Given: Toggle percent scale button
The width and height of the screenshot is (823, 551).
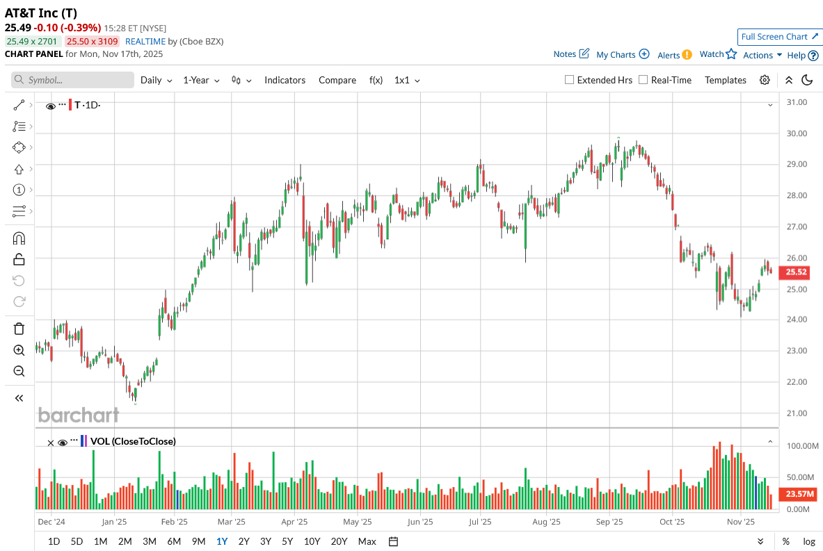Looking at the screenshot, I should [x=785, y=541].
